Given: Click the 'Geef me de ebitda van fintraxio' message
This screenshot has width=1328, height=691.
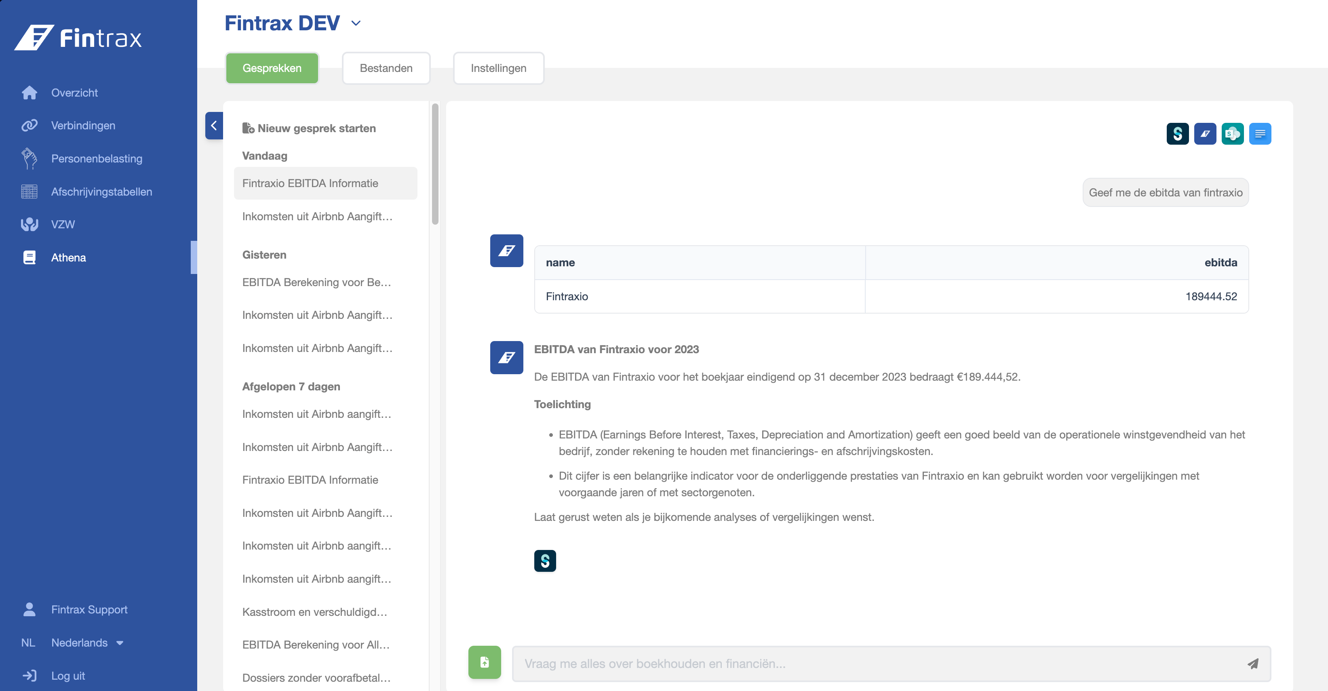Looking at the screenshot, I should tap(1165, 193).
